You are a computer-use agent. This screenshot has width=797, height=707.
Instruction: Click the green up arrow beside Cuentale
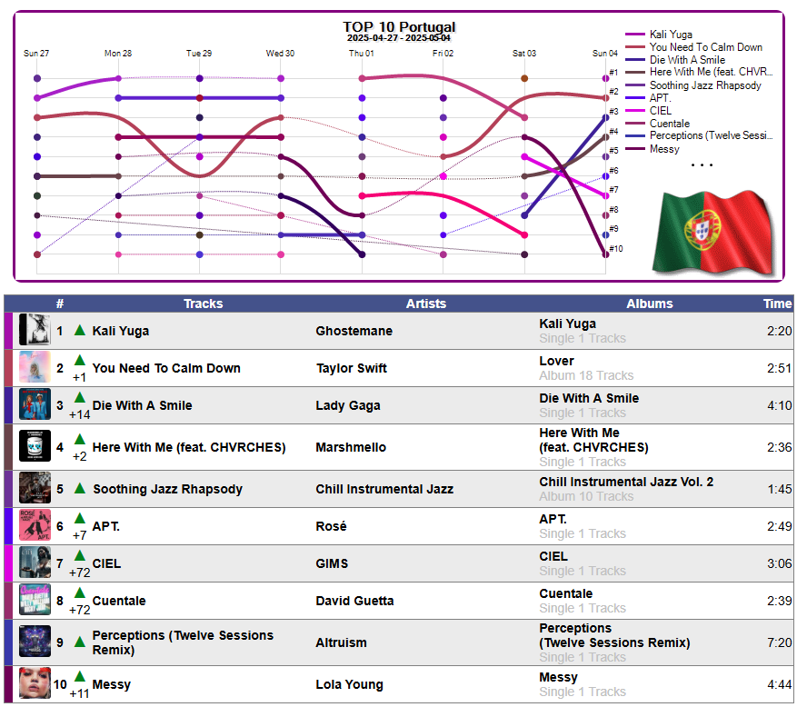click(x=79, y=593)
